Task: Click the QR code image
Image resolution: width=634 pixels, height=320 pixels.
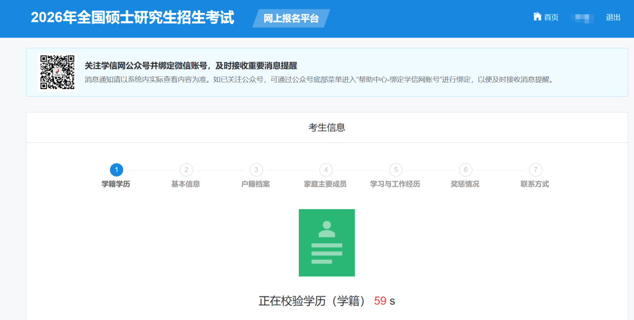Action: (x=57, y=72)
